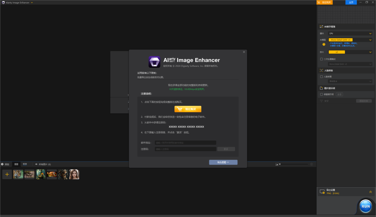Click the PNG (8 bits) export format text
Screen dimensions: 376x217
[x=333, y=193]
